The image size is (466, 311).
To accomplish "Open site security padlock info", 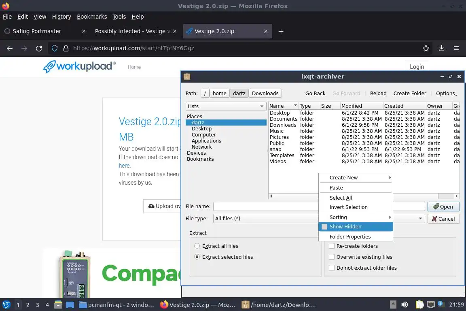I will click(x=66, y=48).
